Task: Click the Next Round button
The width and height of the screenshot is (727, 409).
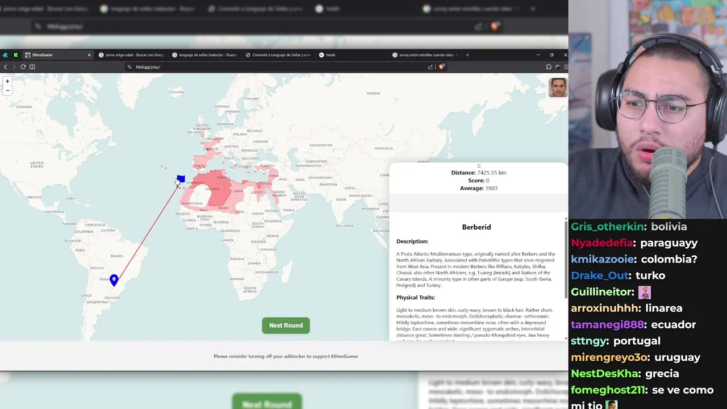Action: click(x=286, y=325)
